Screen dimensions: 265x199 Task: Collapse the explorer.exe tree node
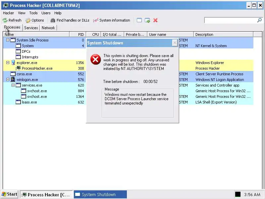pos(8,63)
